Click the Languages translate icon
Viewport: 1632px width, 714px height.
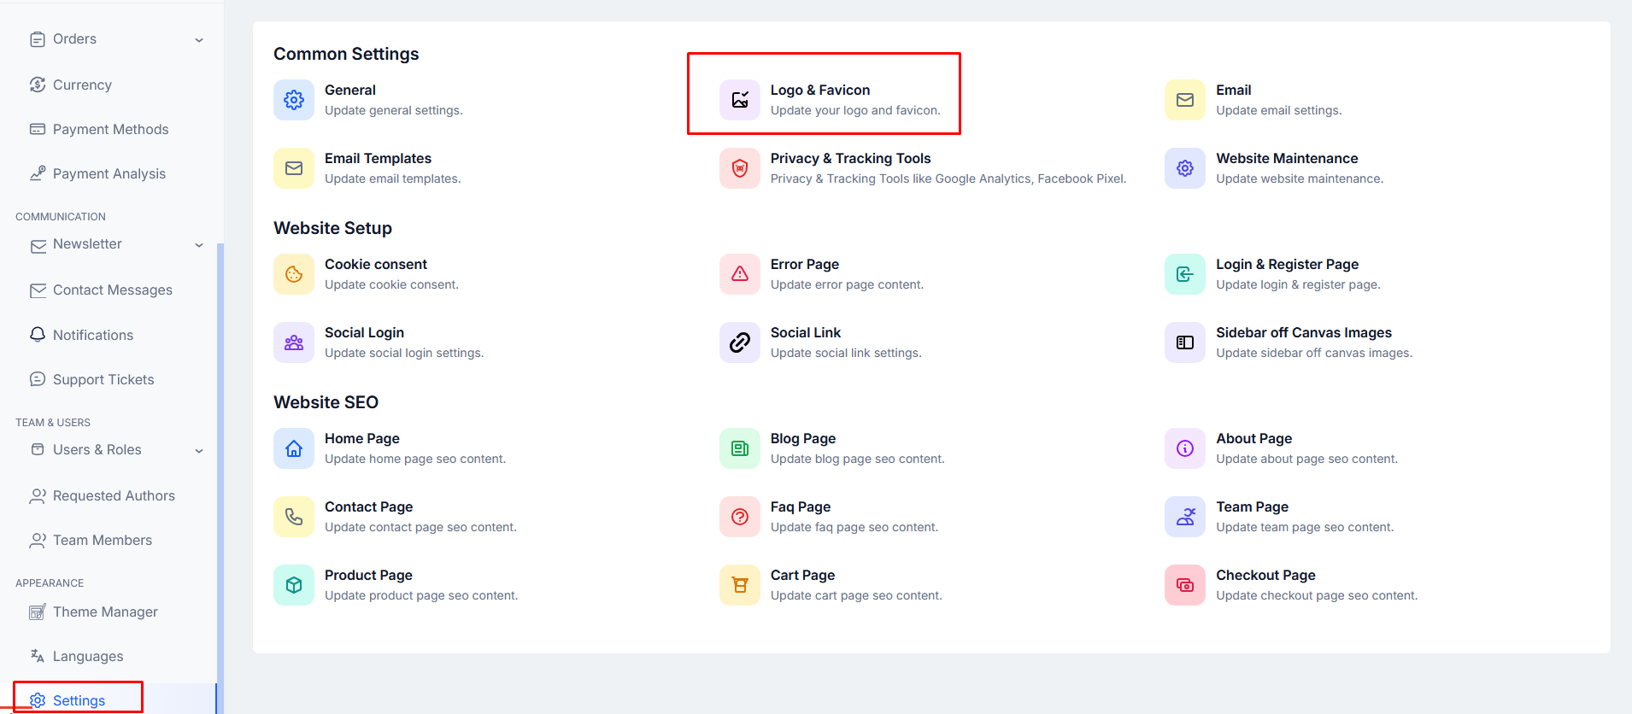[x=38, y=656]
